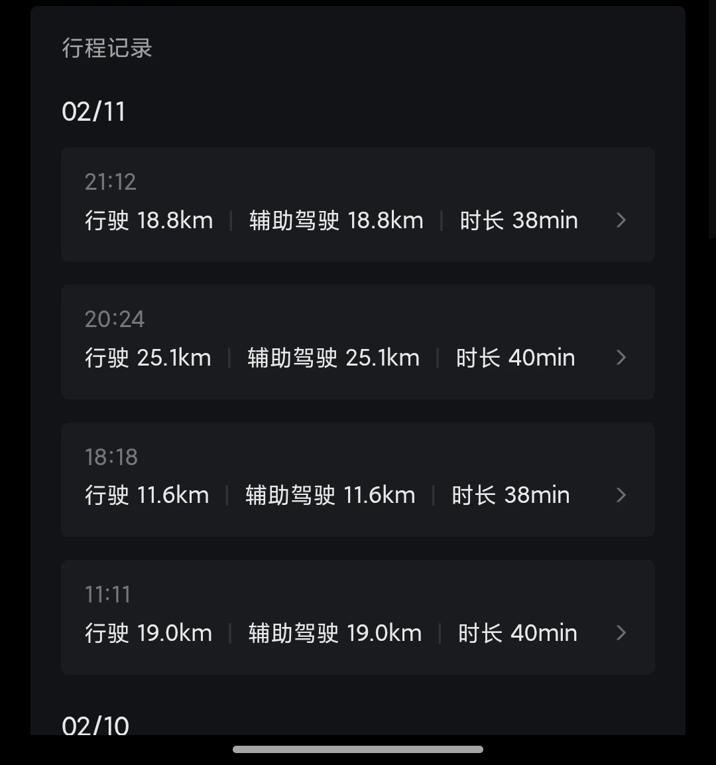716x765 pixels.
Task: Click the 行程记录 page title
Action: pos(107,48)
